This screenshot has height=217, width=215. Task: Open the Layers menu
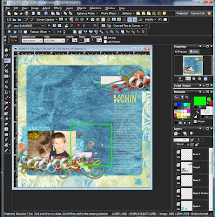(x=69, y=8)
